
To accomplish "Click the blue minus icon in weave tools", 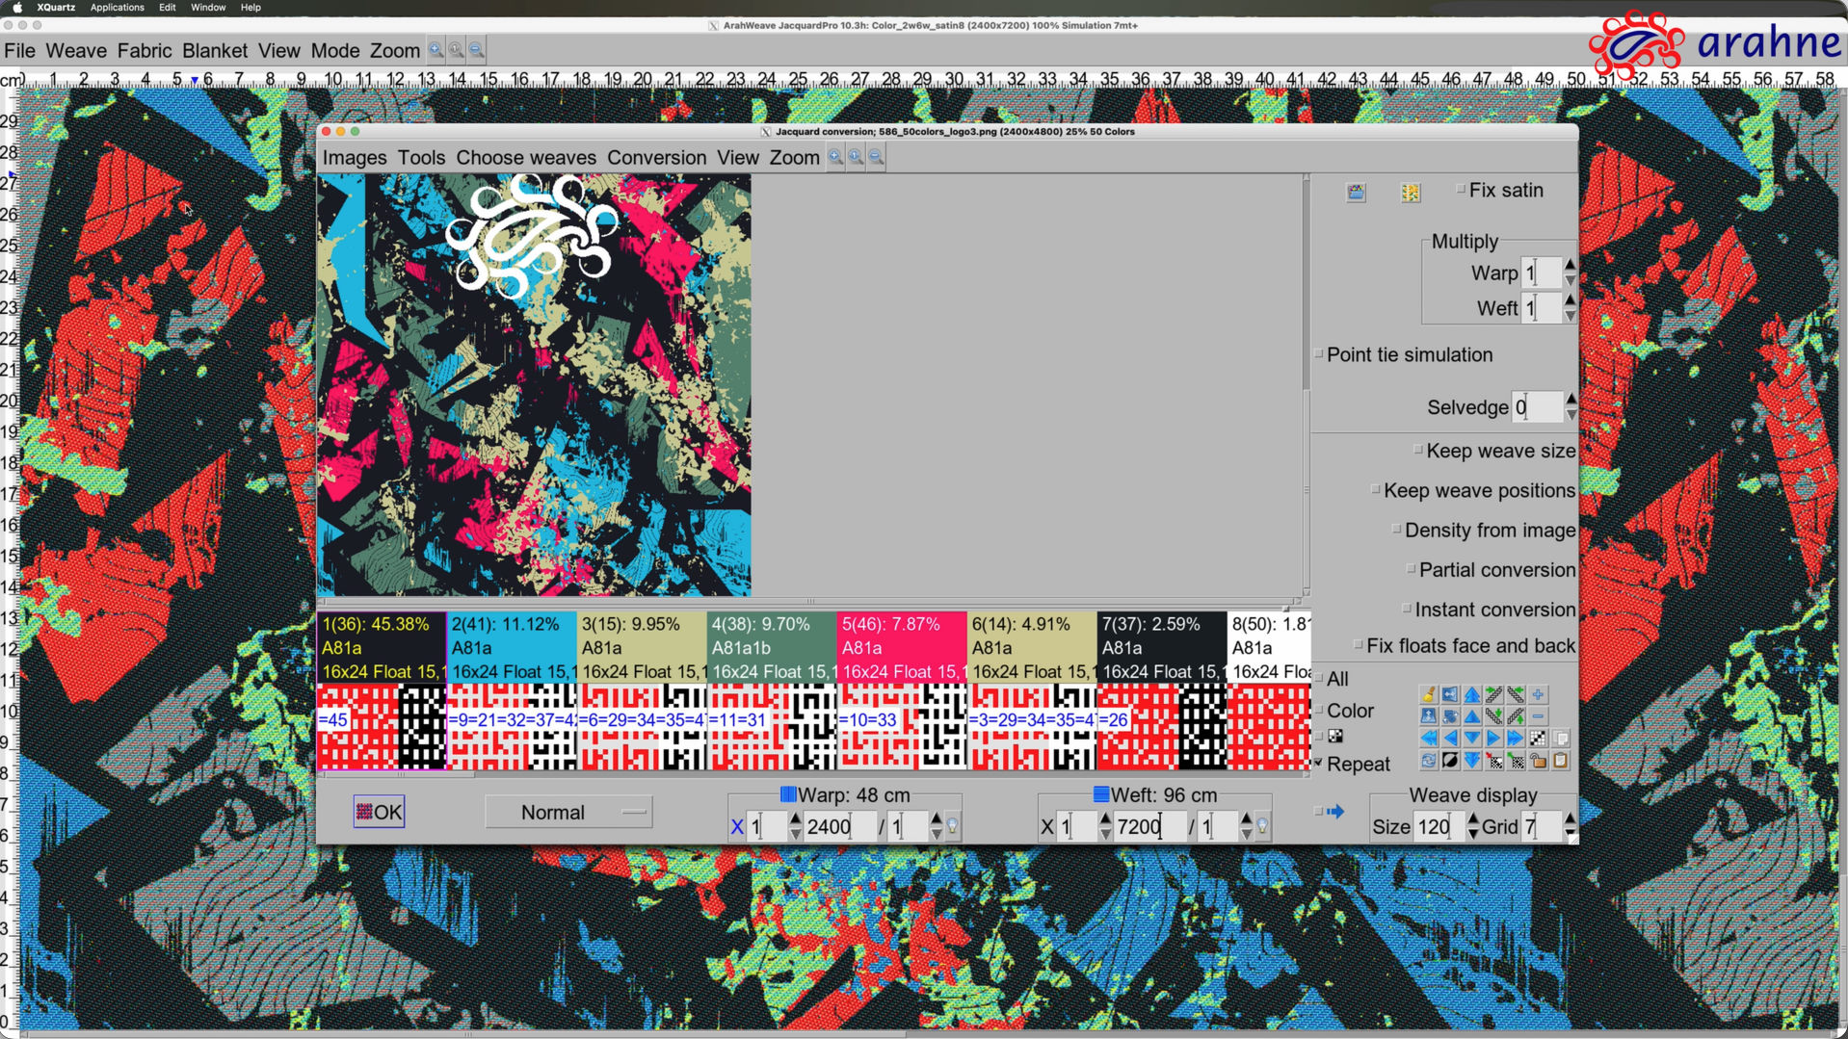I will [1538, 716].
